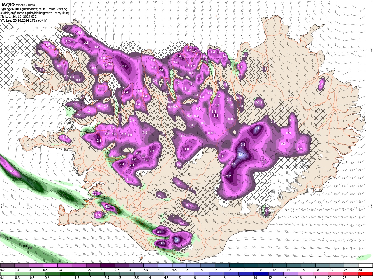Click the '15W' longitude label
This screenshot has height=280, width=373.
[309, 1]
